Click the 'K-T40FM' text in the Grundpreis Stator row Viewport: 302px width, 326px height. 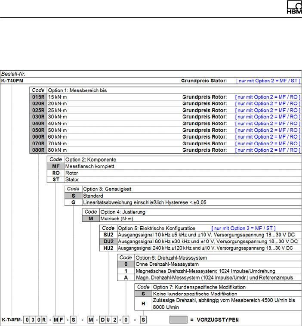[x=12, y=81]
